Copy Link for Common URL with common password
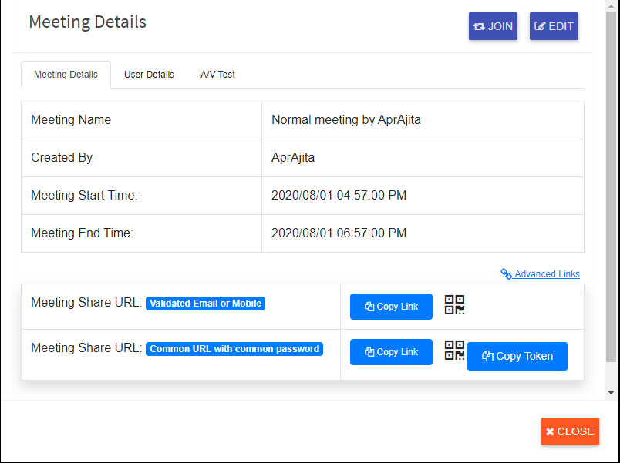This screenshot has width=620, height=463. 391,352
